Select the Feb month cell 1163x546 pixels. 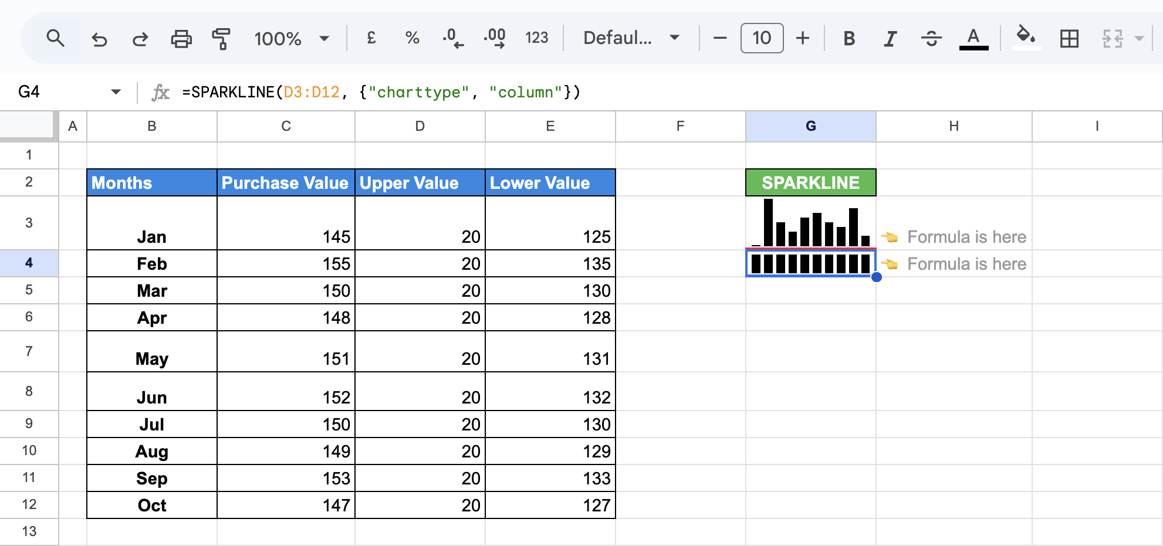152,263
